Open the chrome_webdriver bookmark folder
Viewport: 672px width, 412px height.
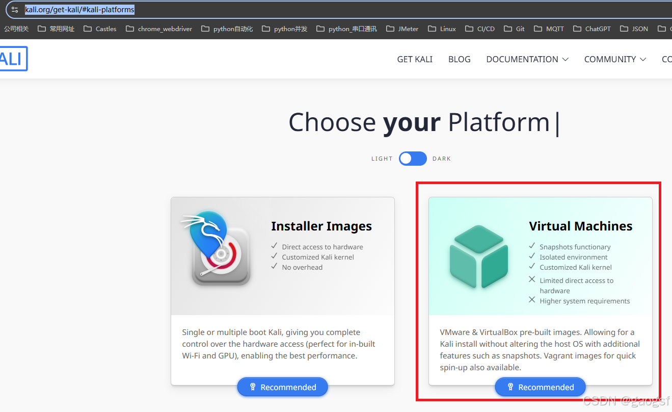159,29
